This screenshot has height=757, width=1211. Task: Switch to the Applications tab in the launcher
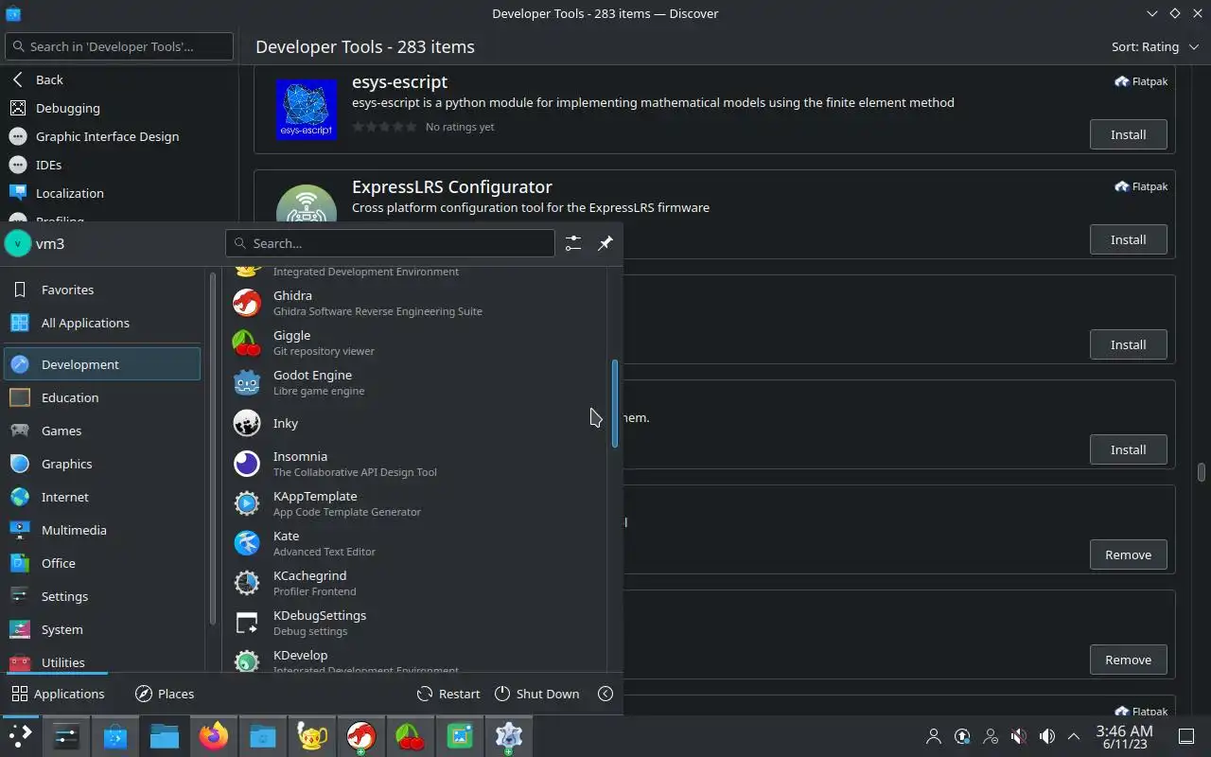(58, 694)
